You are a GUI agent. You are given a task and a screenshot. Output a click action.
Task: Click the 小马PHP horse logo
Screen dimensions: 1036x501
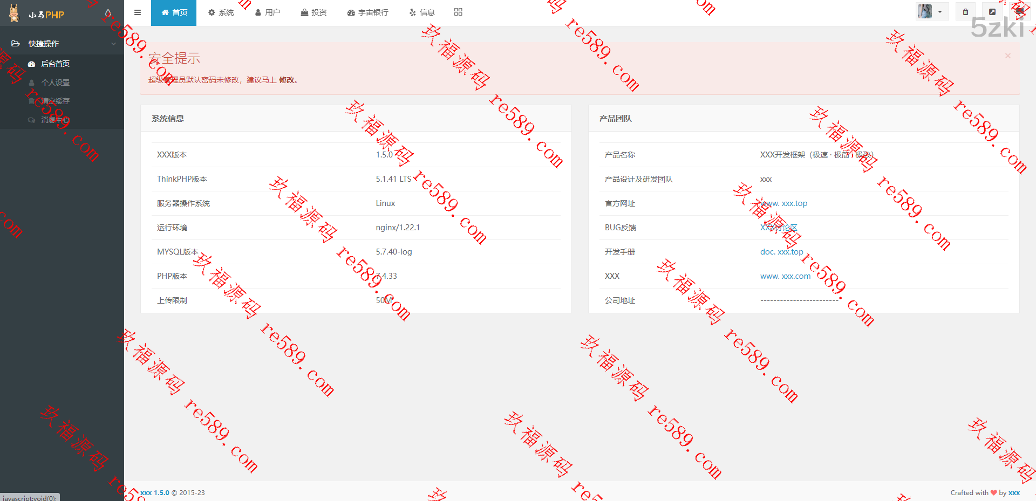coord(15,13)
